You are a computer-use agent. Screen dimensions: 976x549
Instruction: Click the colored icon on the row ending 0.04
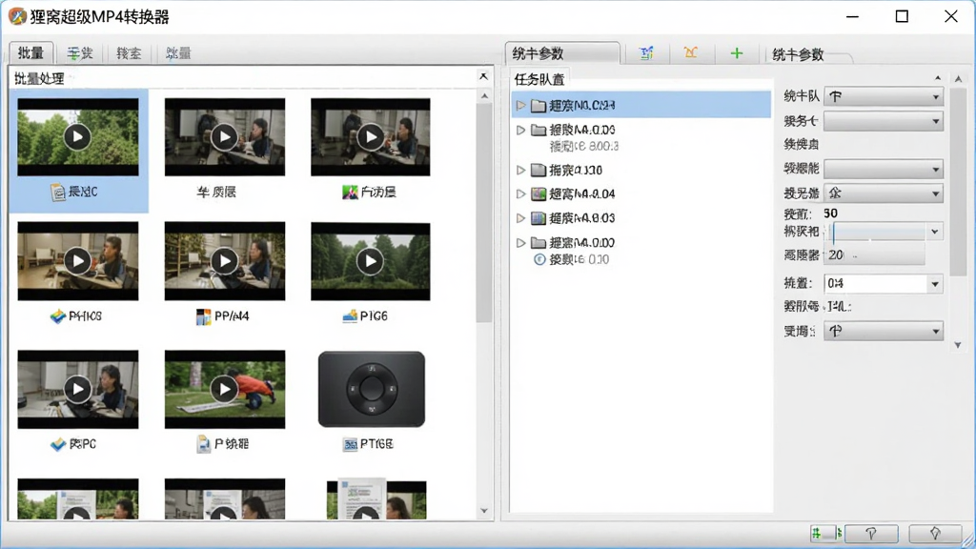coord(539,194)
